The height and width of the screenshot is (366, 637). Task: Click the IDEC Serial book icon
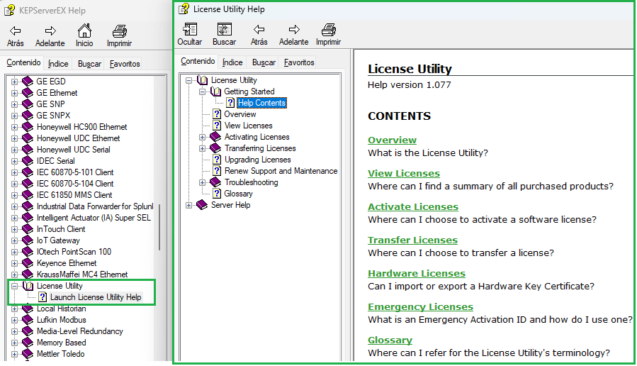[28, 161]
